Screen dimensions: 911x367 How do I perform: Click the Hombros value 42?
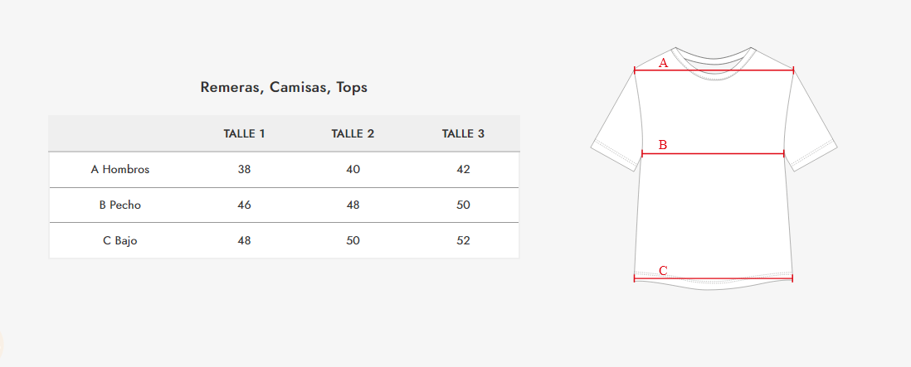pos(463,170)
